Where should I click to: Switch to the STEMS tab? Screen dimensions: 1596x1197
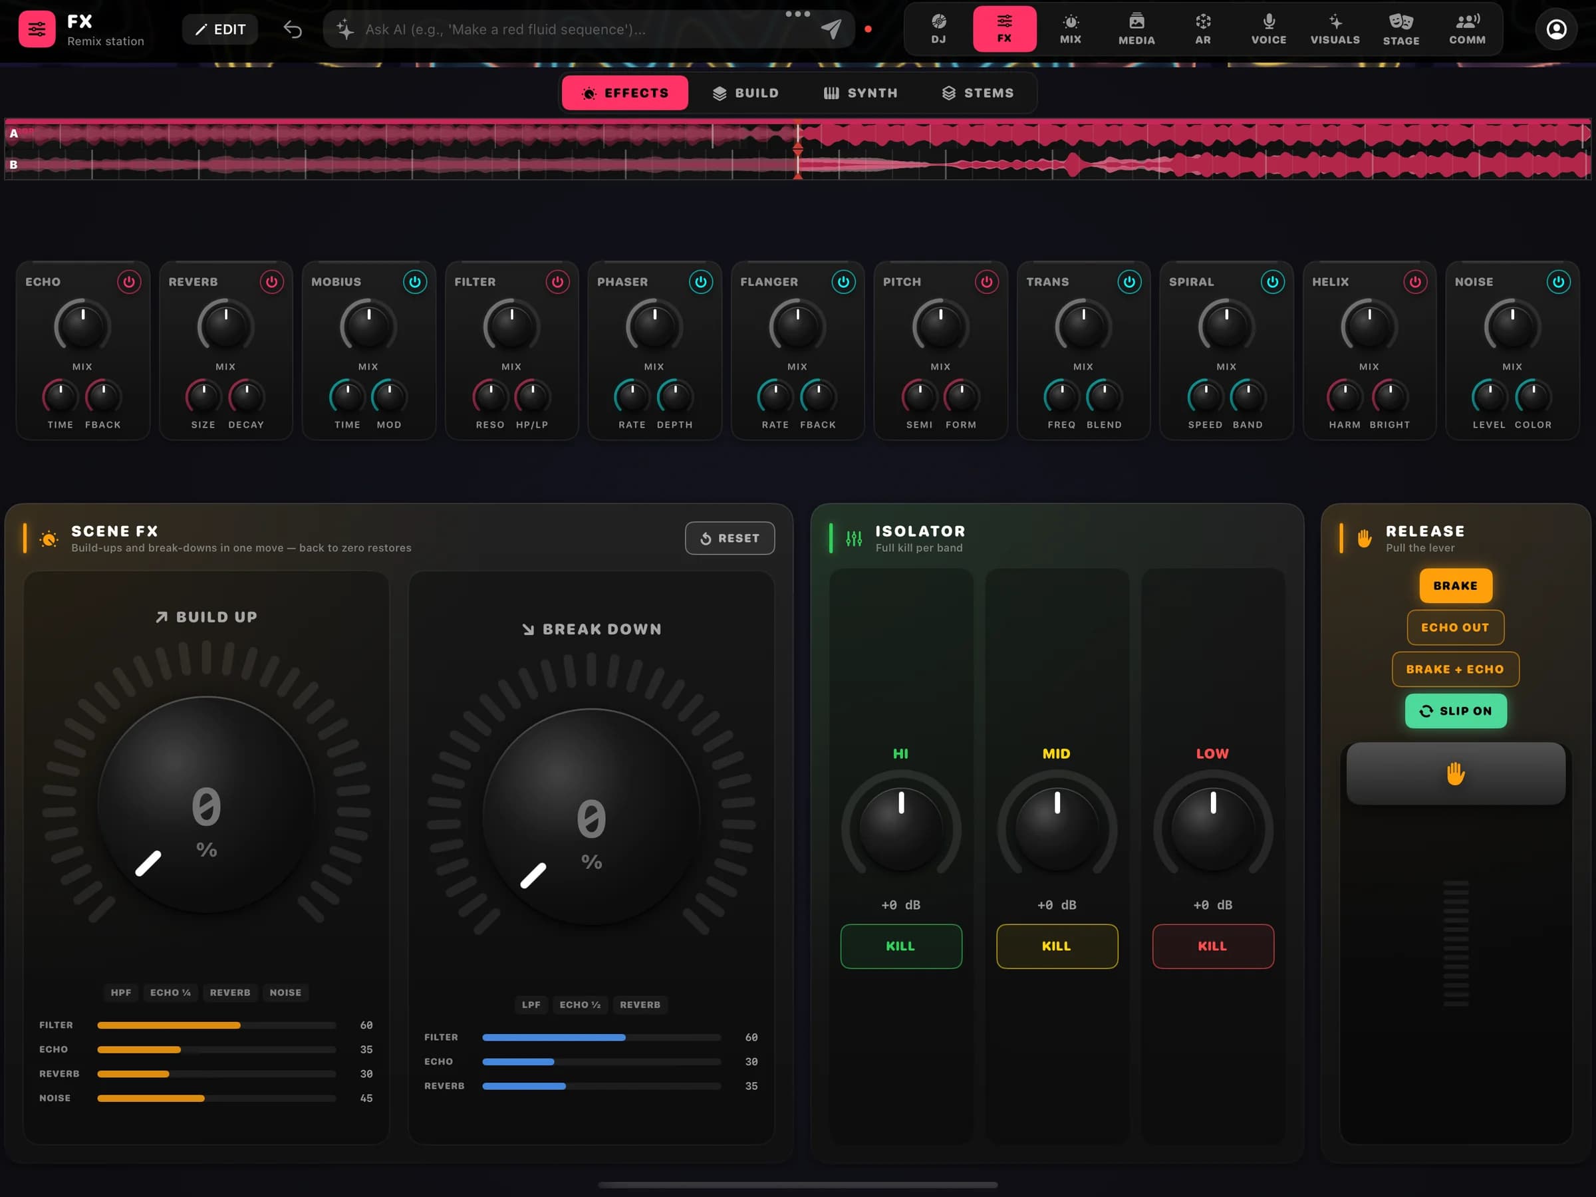click(978, 93)
